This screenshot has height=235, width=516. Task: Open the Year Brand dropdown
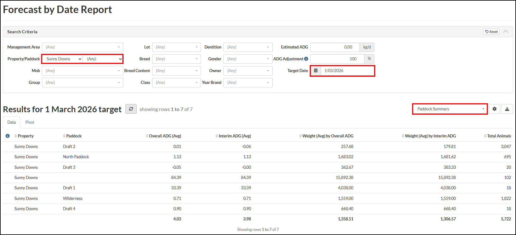point(248,83)
